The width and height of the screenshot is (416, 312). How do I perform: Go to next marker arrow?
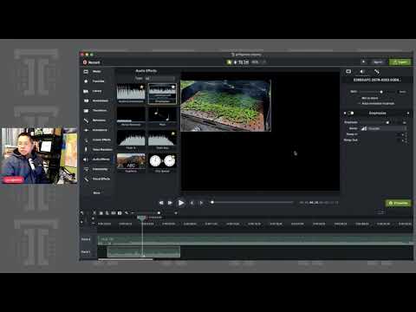pos(201,203)
